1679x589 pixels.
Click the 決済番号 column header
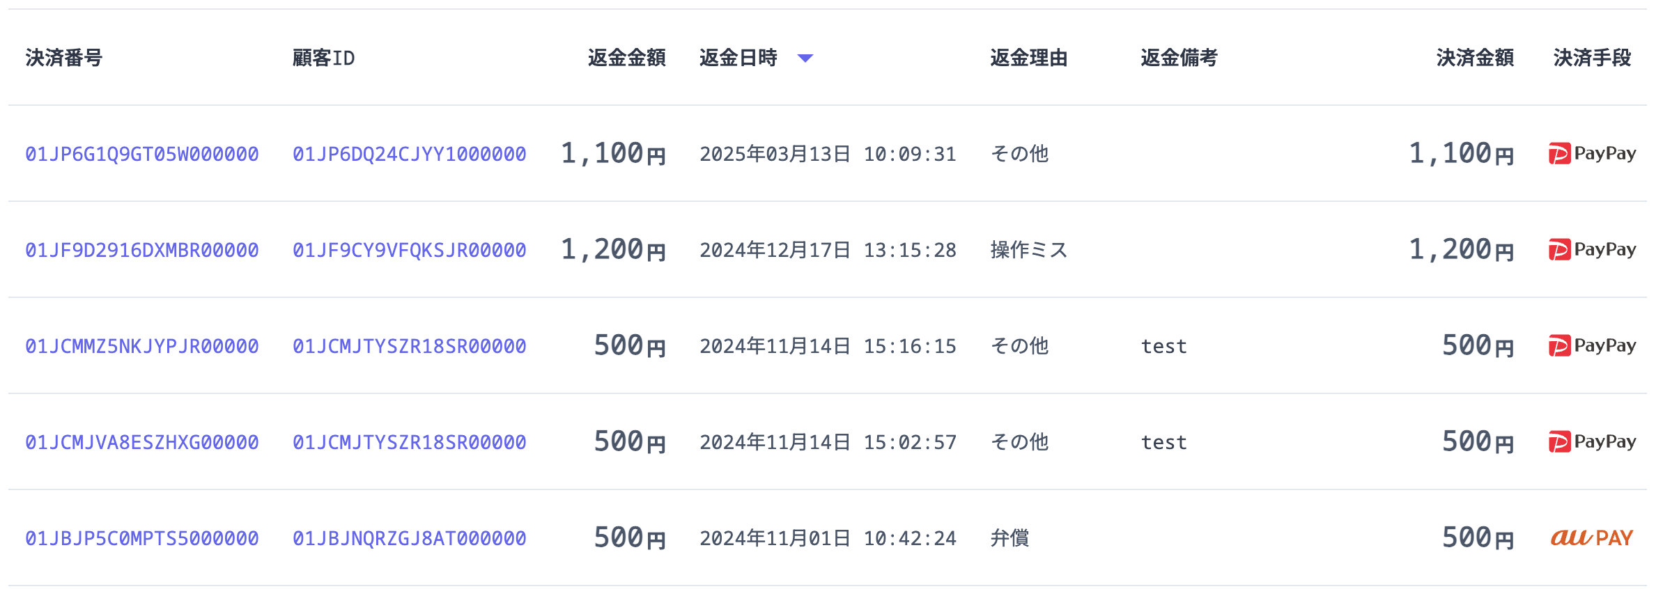click(64, 58)
